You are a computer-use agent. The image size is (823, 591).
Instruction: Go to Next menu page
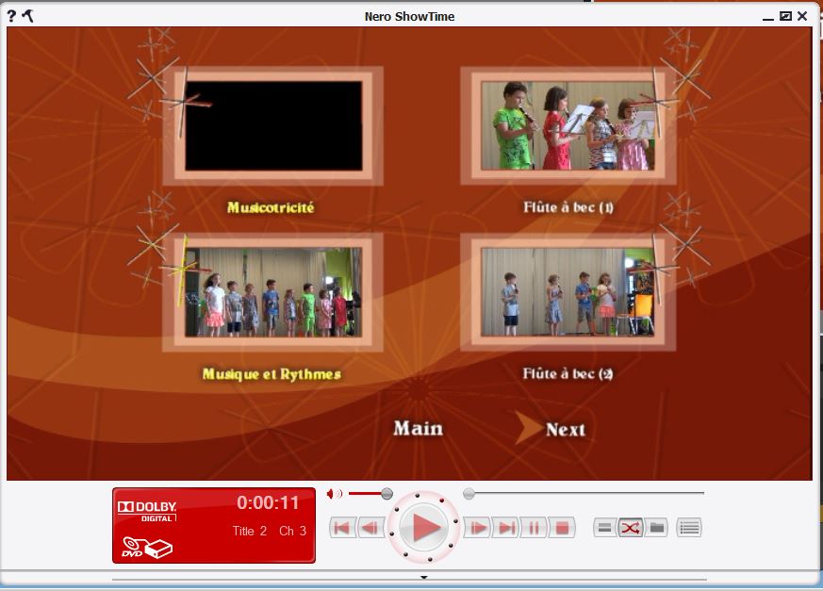tap(566, 429)
